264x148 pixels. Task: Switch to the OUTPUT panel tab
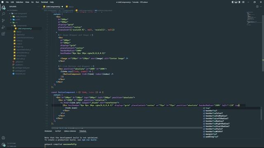[58, 131]
